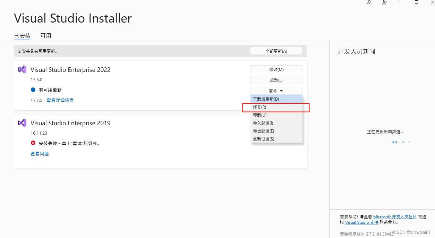
Task: Open 更新设置(S) from the menu
Action: point(276,139)
